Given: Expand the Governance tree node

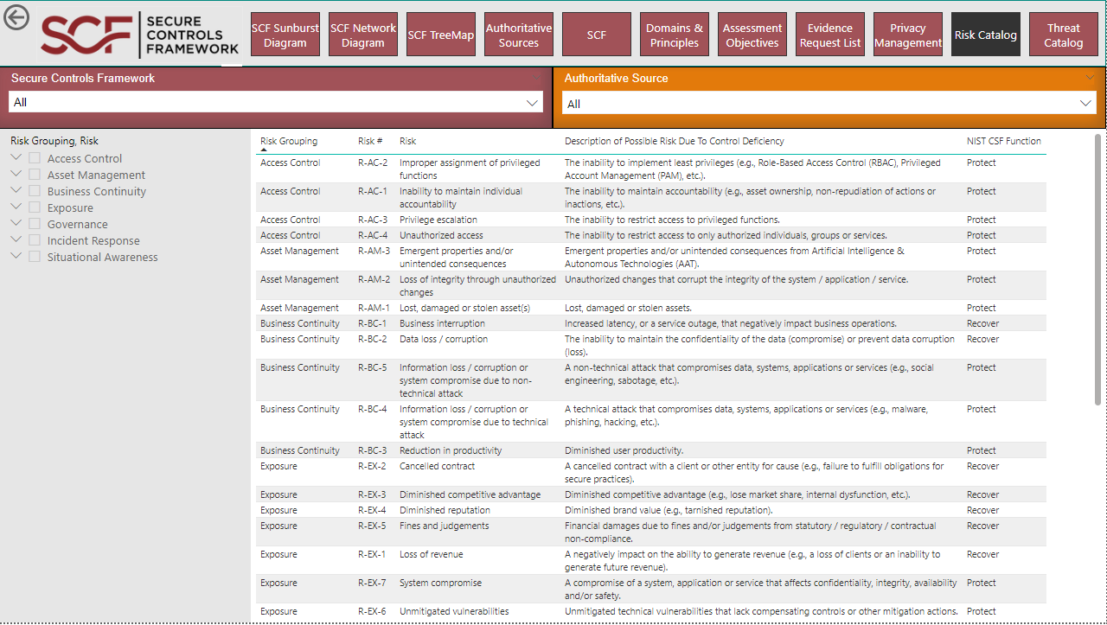Looking at the screenshot, I should [15, 223].
